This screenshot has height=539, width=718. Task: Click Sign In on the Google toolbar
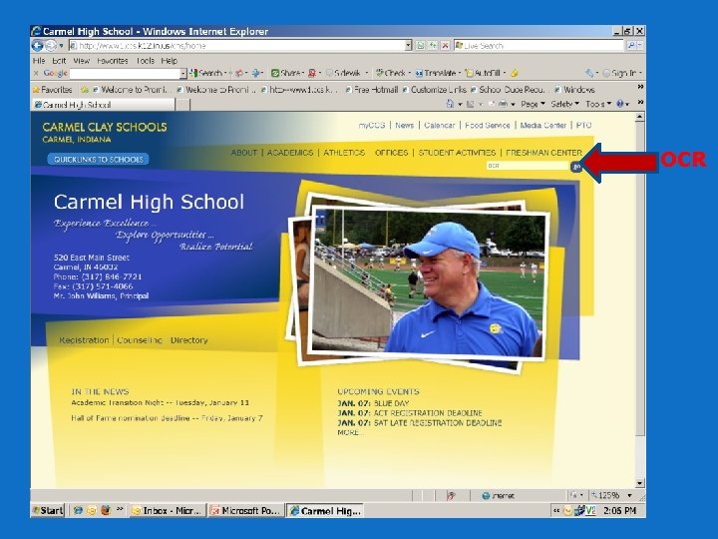(620, 73)
